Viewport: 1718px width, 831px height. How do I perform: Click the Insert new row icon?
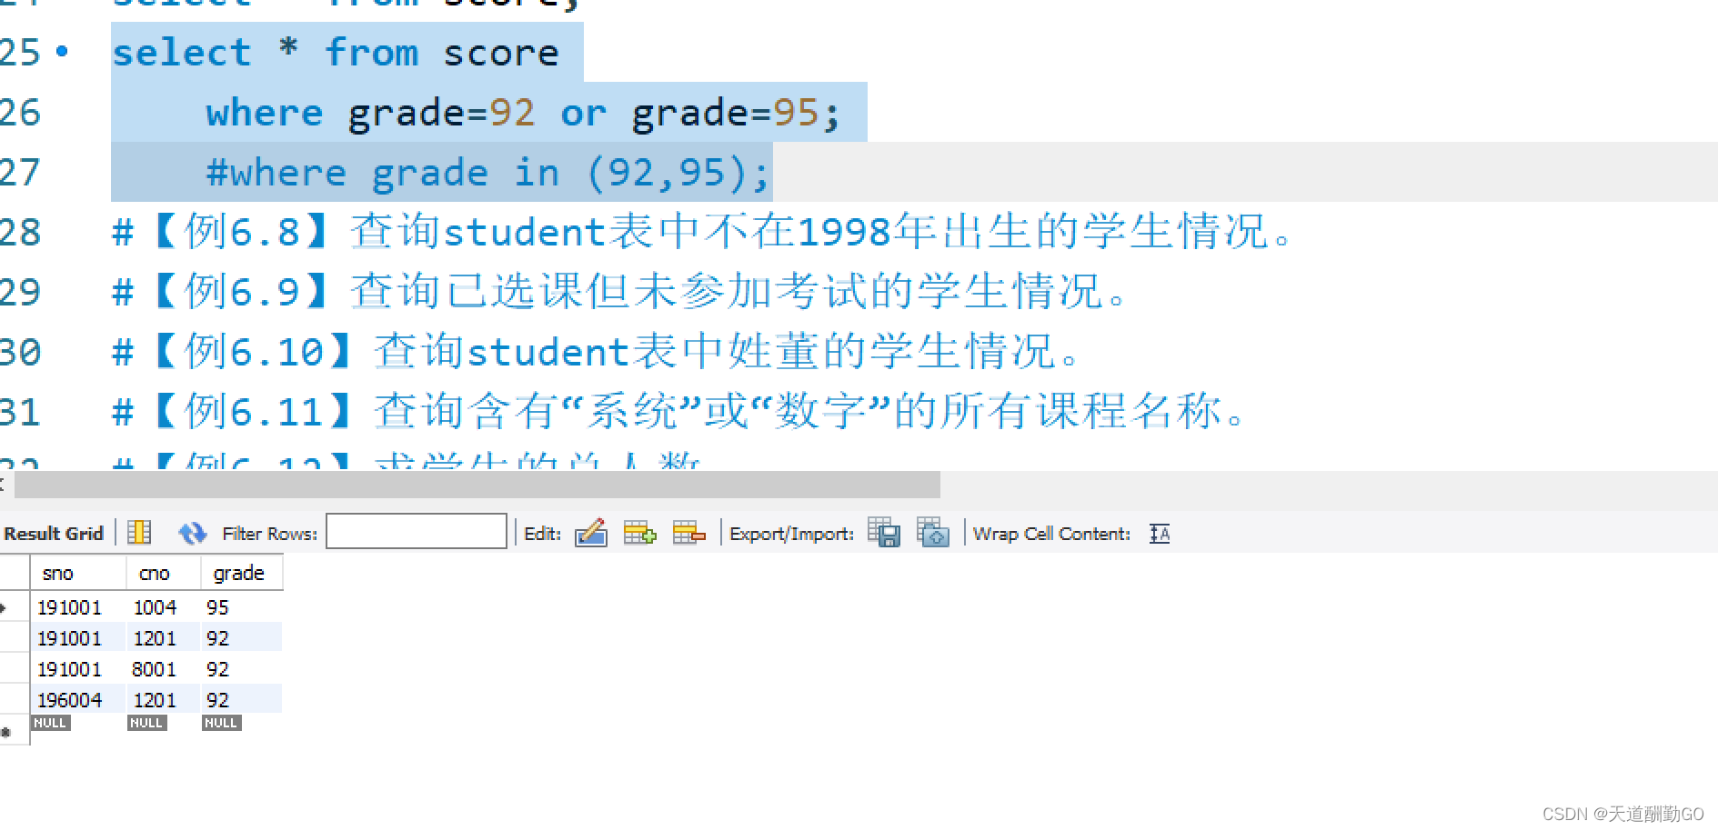[640, 533]
